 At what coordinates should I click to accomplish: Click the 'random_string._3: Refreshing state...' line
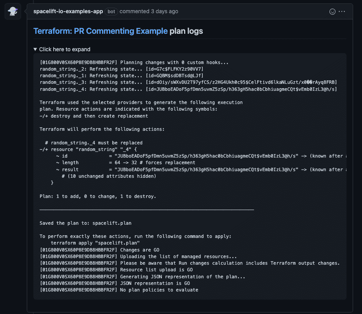(188, 82)
